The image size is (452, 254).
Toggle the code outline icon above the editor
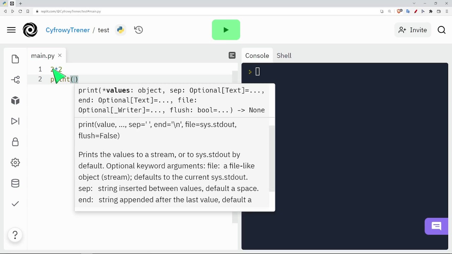pyautogui.click(x=232, y=55)
